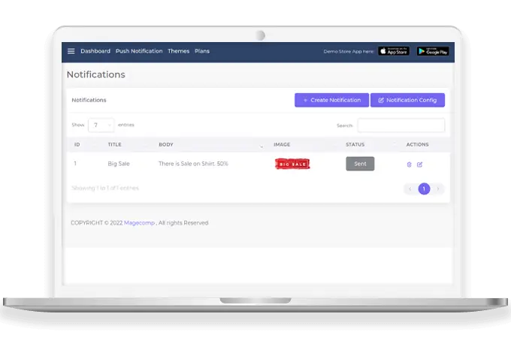Open the Notification Config button
The width and height of the screenshot is (511, 338).
click(x=407, y=100)
